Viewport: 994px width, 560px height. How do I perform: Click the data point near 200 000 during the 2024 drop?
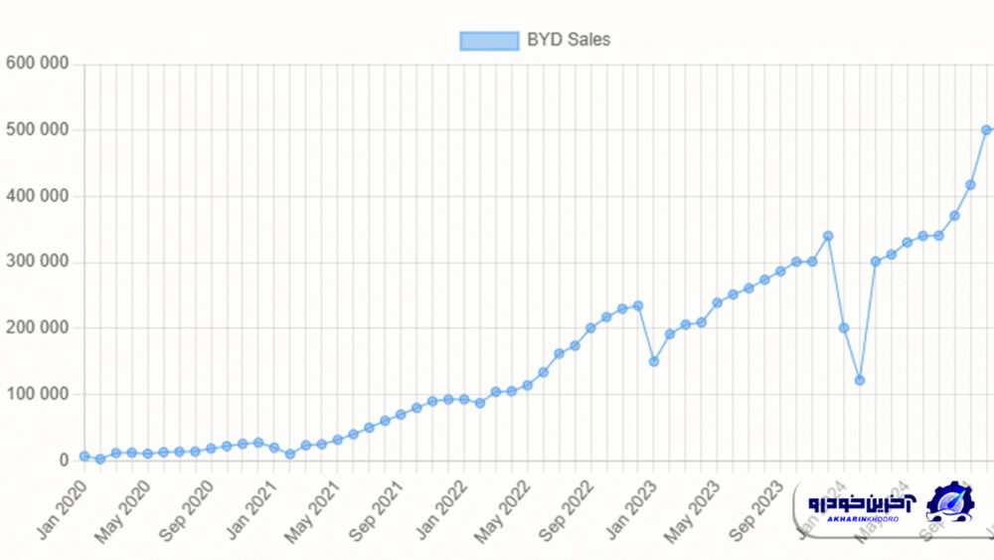click(843, 327)
